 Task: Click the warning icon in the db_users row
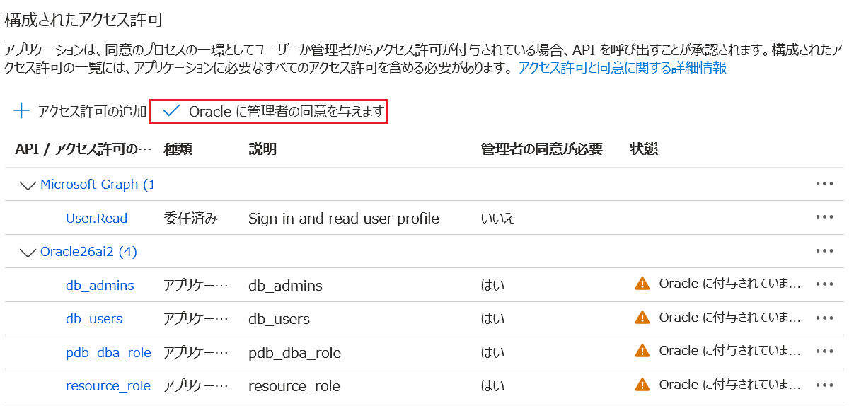click(642, 317)
